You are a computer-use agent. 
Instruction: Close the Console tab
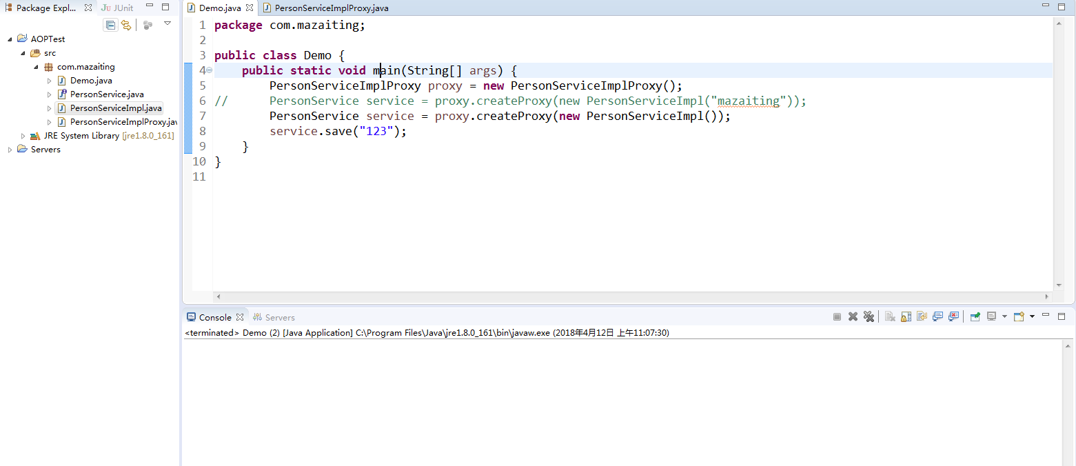pos(240,317)
